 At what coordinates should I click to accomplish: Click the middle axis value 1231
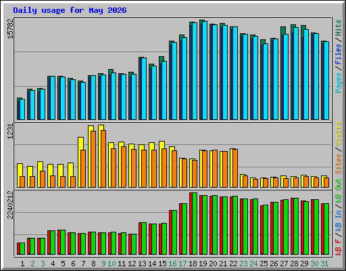point(11,131)
